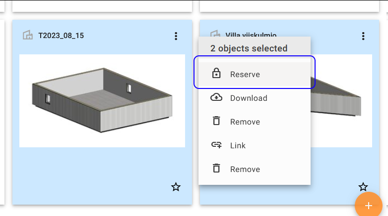Open the three-dot menu on T2023_08_15 card
The height and width of the screenshot is (216, 388).
[176, 36]
